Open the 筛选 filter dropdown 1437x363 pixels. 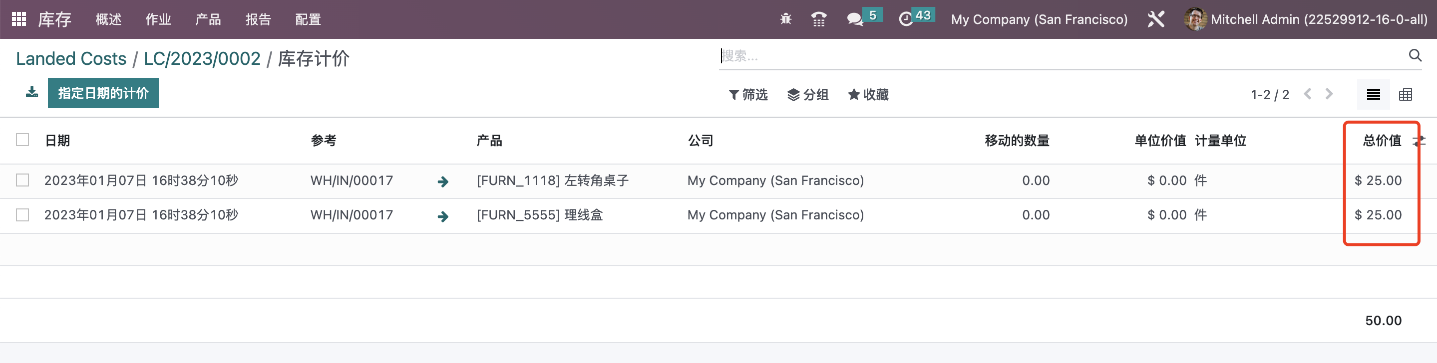[748, 95]
